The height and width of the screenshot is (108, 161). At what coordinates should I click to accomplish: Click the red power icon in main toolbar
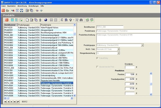coord(3,10)
